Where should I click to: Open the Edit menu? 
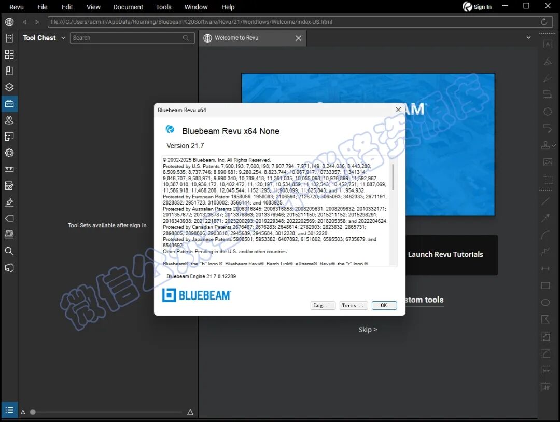[x=67, y=7]
